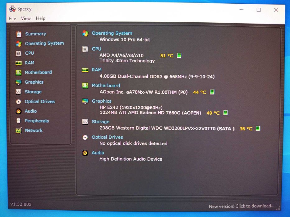Image resolution: width=290 pixels, height=217 pixels.
Task: Click the CPU chip icon in sidebar
Action: click(19, 54)
